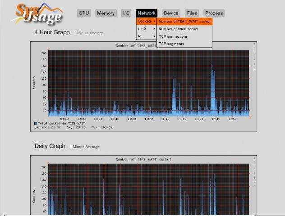Expand the lo submenu
This screenshot has width=285, height=216.
147,36
